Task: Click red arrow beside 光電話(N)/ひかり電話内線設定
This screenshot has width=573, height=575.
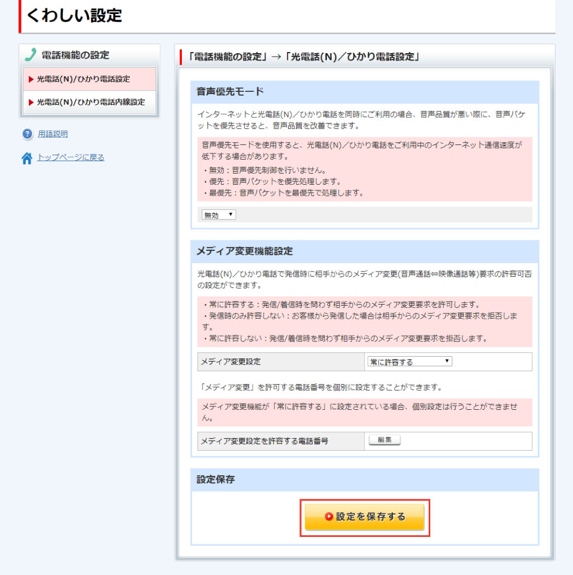Action: click(31, 102)
